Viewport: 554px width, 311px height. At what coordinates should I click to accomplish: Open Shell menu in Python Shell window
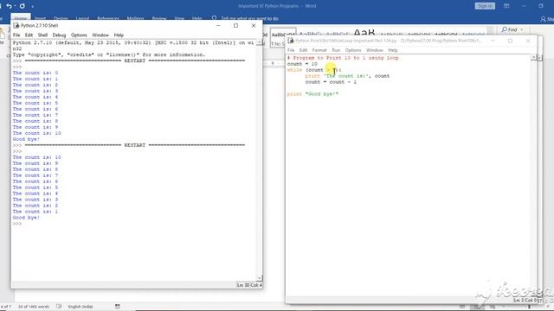coord(42,35)
